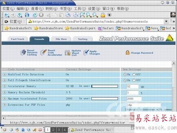Switch to the Testing tab
The width and height of the screenshot is (177, 133).
tap(83, 39)
